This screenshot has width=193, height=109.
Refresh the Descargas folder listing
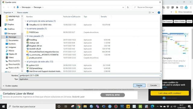pyautogui.click(x=128, y=7)
